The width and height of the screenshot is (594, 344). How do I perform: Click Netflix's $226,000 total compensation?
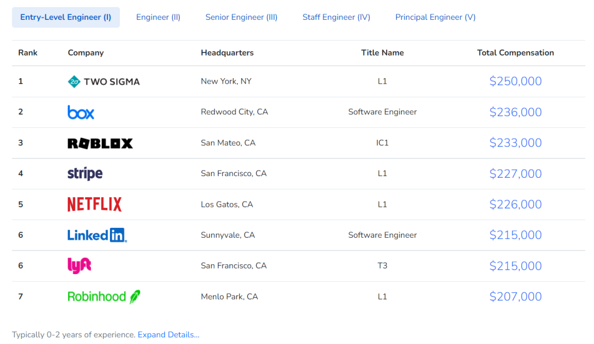point(515,204)
